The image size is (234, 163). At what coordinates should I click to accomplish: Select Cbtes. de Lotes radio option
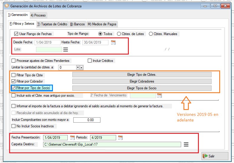119,34
